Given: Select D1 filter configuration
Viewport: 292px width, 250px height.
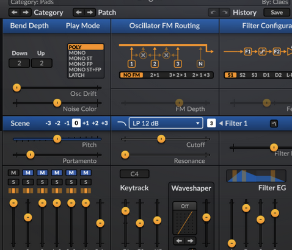Looking at the screenshot, I should pos(266,75).
